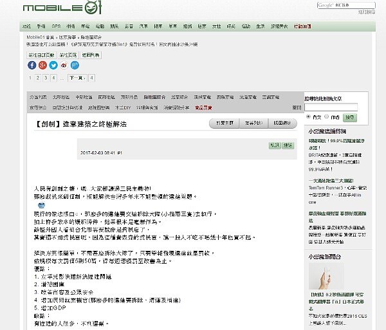This screenshot has height=330, width=386.
Task: Click the post number #1 link
Action: coord(120,153)
